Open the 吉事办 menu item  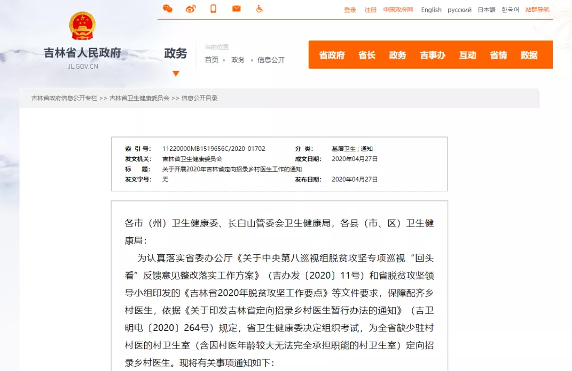pyautogui.click(x=432, y=55)
